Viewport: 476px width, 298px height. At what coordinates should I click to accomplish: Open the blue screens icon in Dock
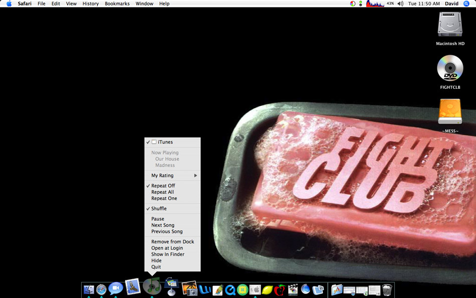(318, 289)
